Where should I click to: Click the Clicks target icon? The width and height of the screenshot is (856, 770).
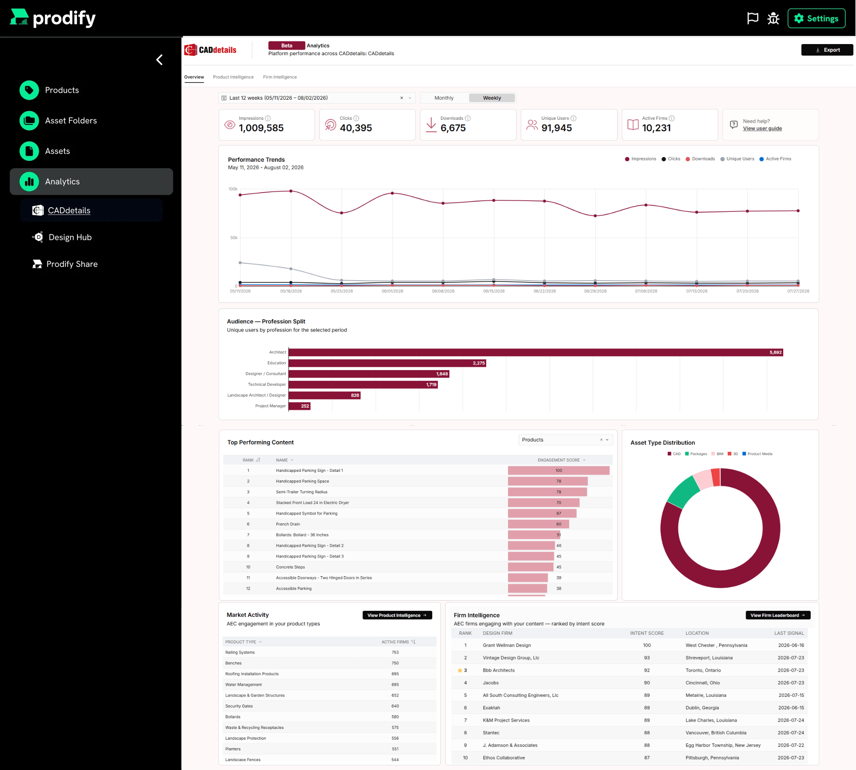(330, 124)
